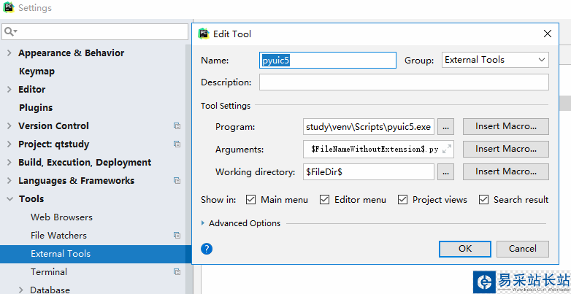
Task: Click project-level icon beside File Watchers
Action: 177,236
